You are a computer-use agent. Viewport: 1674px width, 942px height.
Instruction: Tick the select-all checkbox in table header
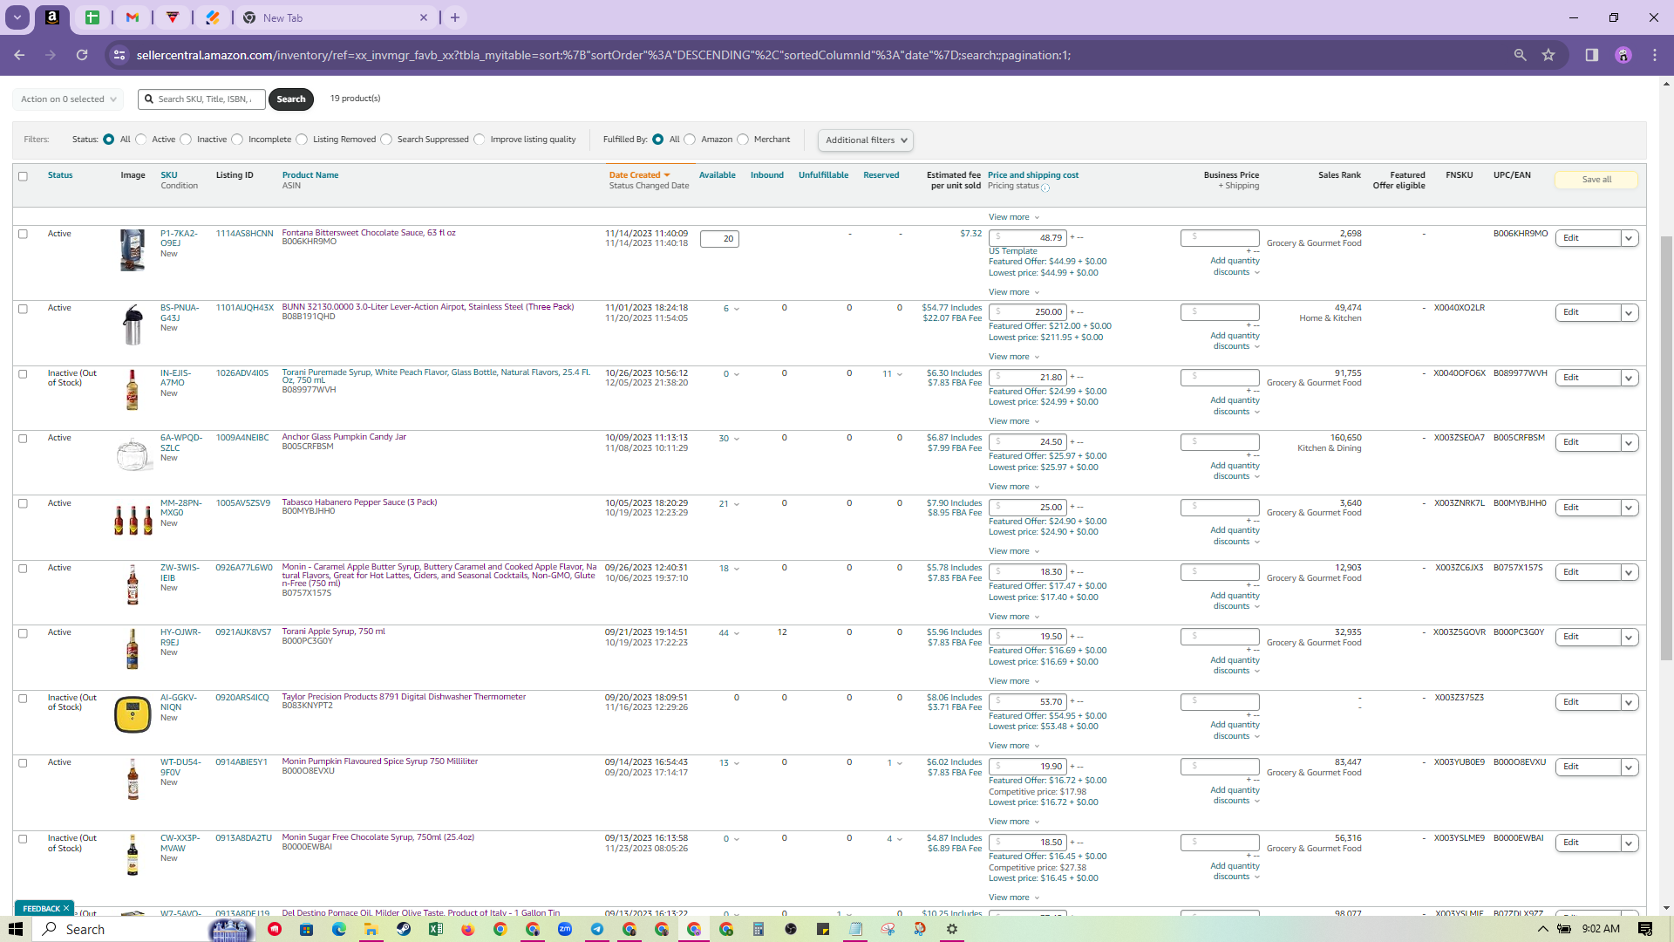pyautogui.click(x=23, y=176)
